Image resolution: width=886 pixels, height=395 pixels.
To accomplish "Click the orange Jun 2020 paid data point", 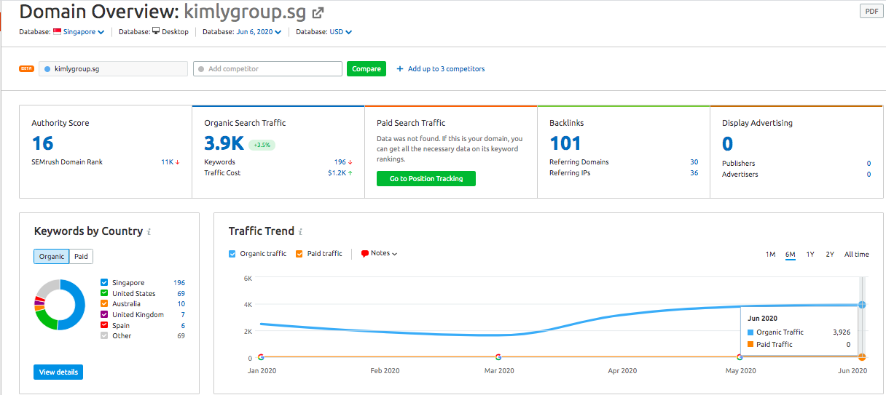I will [862, 357].
